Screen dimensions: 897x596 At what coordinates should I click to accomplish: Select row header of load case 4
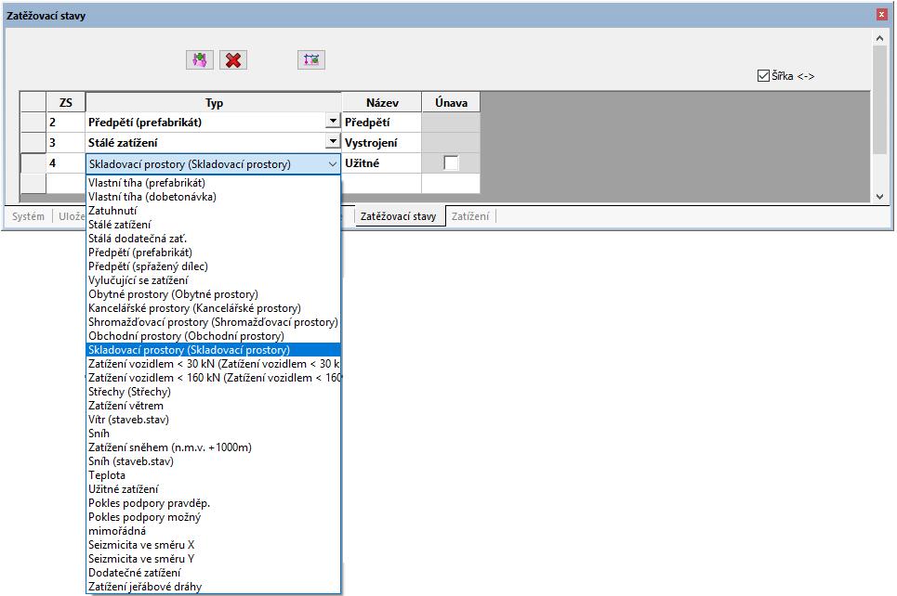[33, 163]
